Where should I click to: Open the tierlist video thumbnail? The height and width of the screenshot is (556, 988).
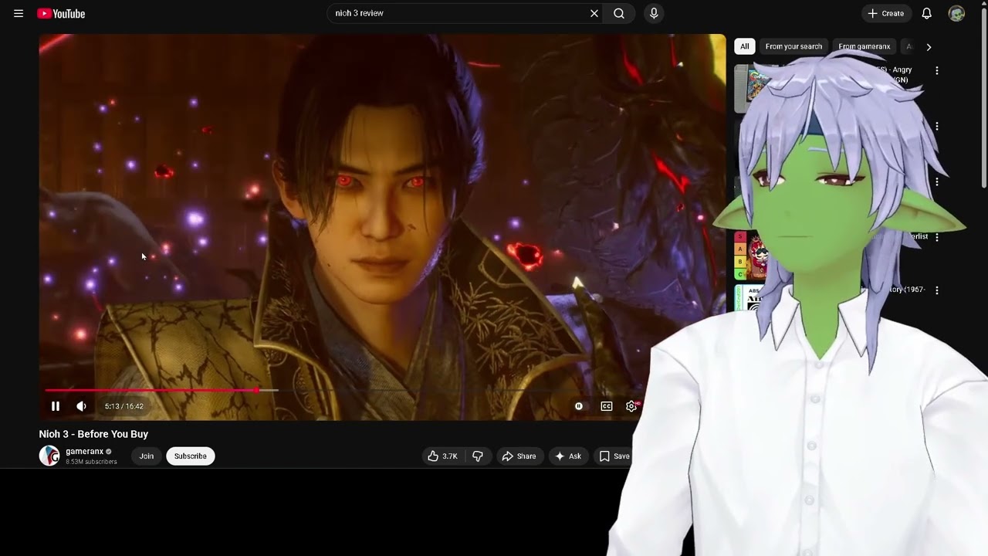point(752,256)
